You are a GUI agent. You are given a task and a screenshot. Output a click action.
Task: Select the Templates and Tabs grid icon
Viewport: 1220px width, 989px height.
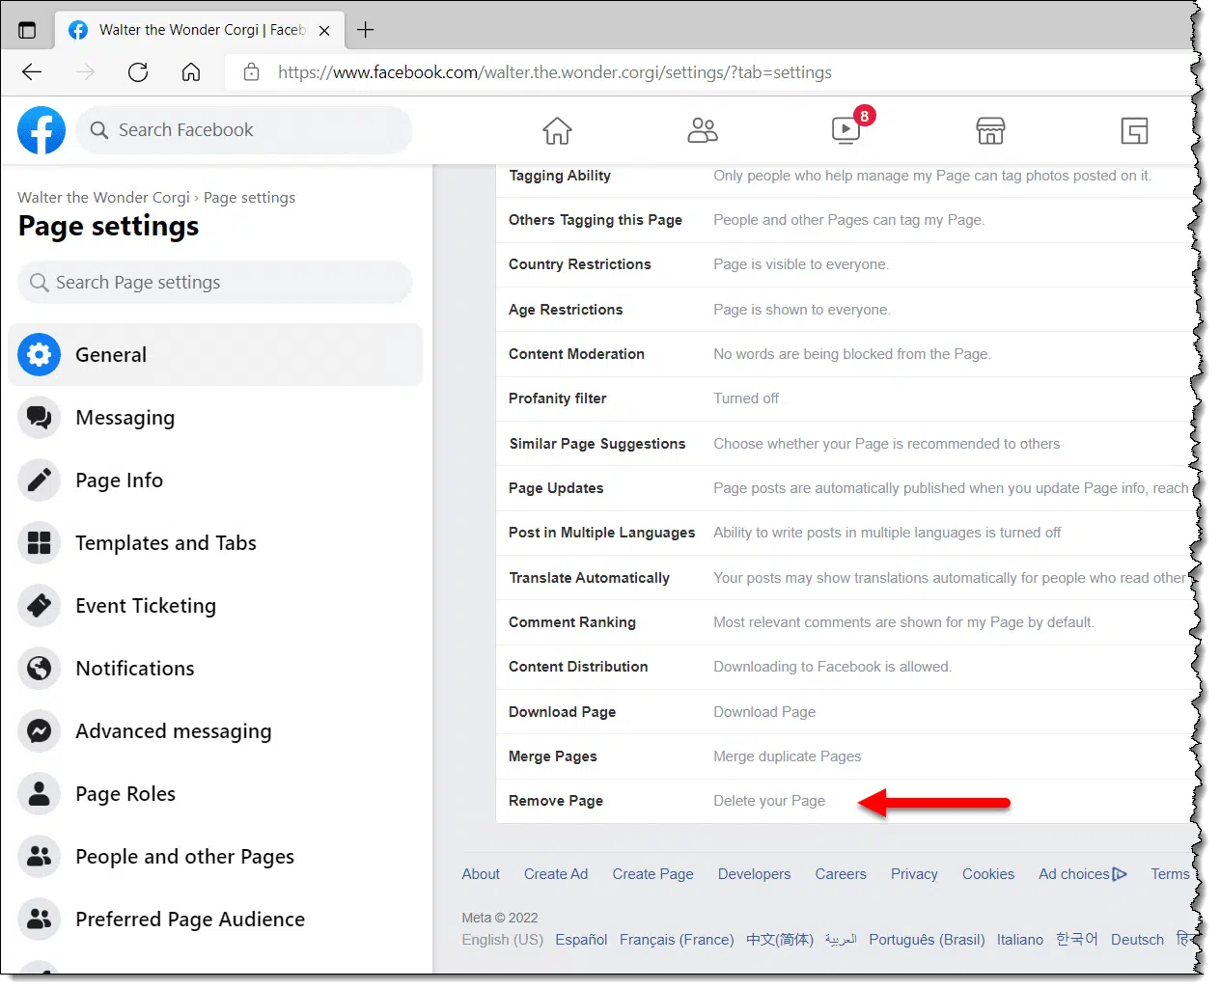click(39, 543)
